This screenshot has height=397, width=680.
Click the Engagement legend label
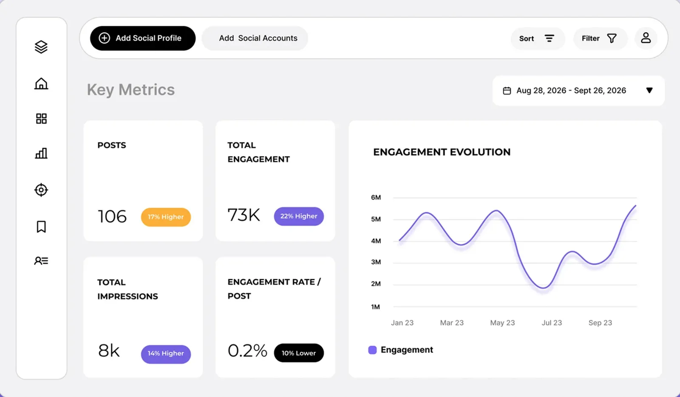407,350
